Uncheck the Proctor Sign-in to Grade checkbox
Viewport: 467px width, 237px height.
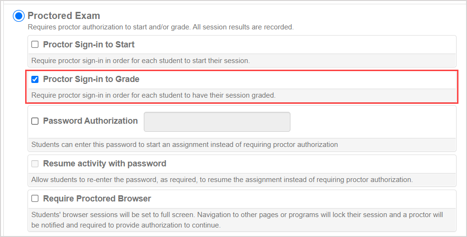tap(35, 79)
